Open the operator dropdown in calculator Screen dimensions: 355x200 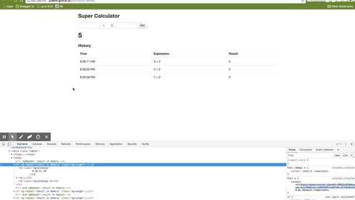point(107,26)
